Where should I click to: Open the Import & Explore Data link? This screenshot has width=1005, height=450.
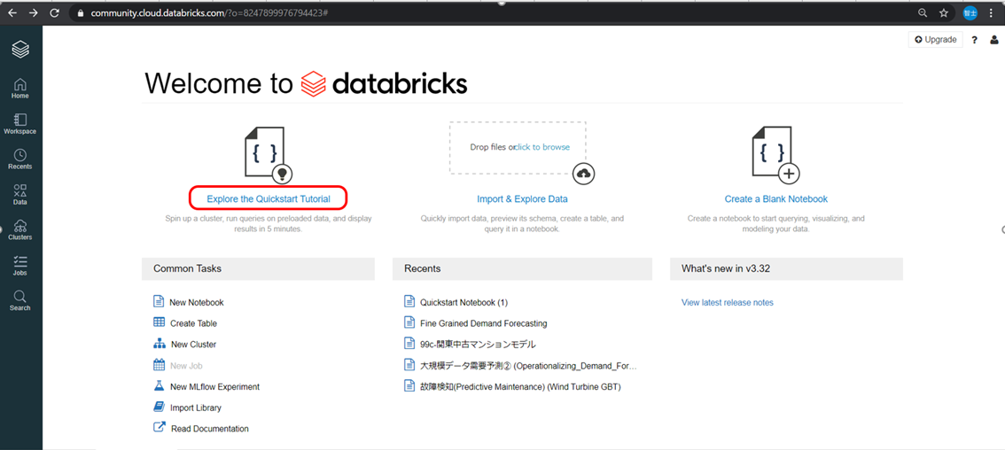pos(522,199)
